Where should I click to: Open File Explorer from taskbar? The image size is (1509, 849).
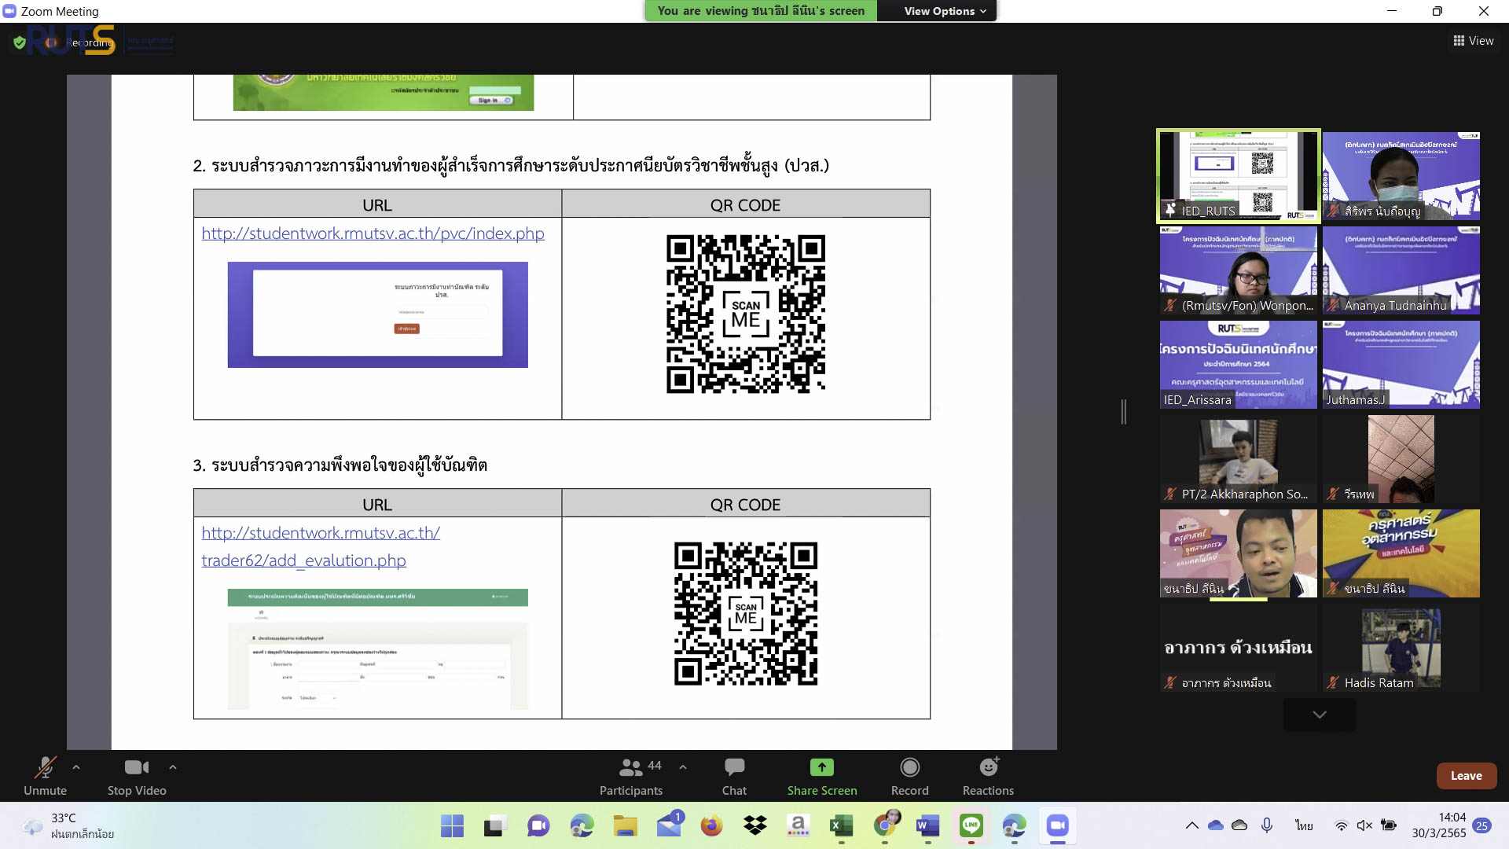(x=626, y=826)
